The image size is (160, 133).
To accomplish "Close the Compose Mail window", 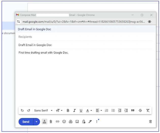I will (151, 15).
